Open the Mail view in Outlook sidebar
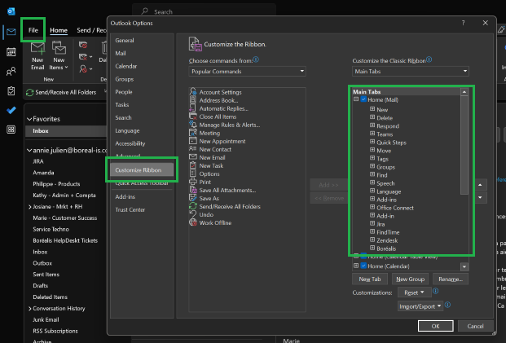 [11, 32]
